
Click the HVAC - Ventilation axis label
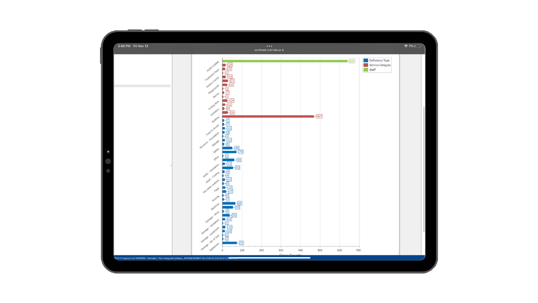(x=211, y=170)
